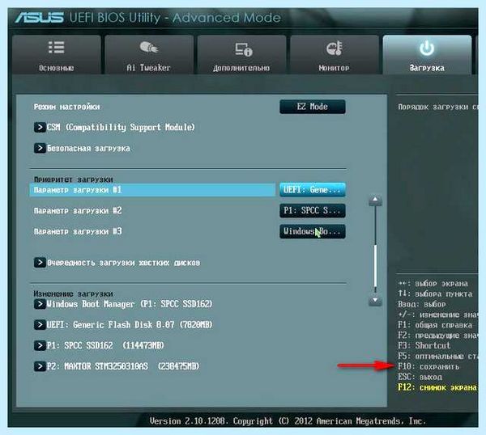Click the Version 2.10.1208 copyright text
This screenshot has width=486, height=435.
click(288, 421)
